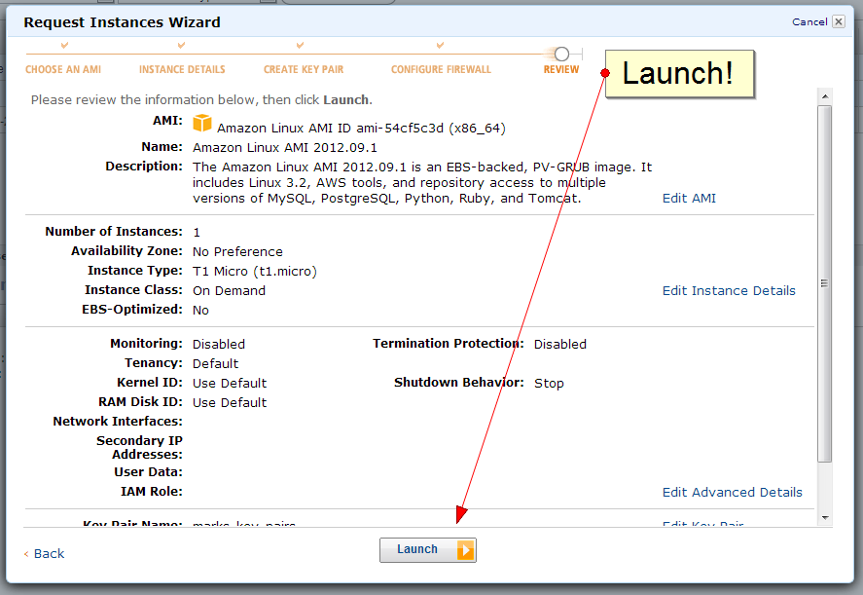Click the "User Data:" label
This screenshot has width=863, height=595.
(149, 472)
